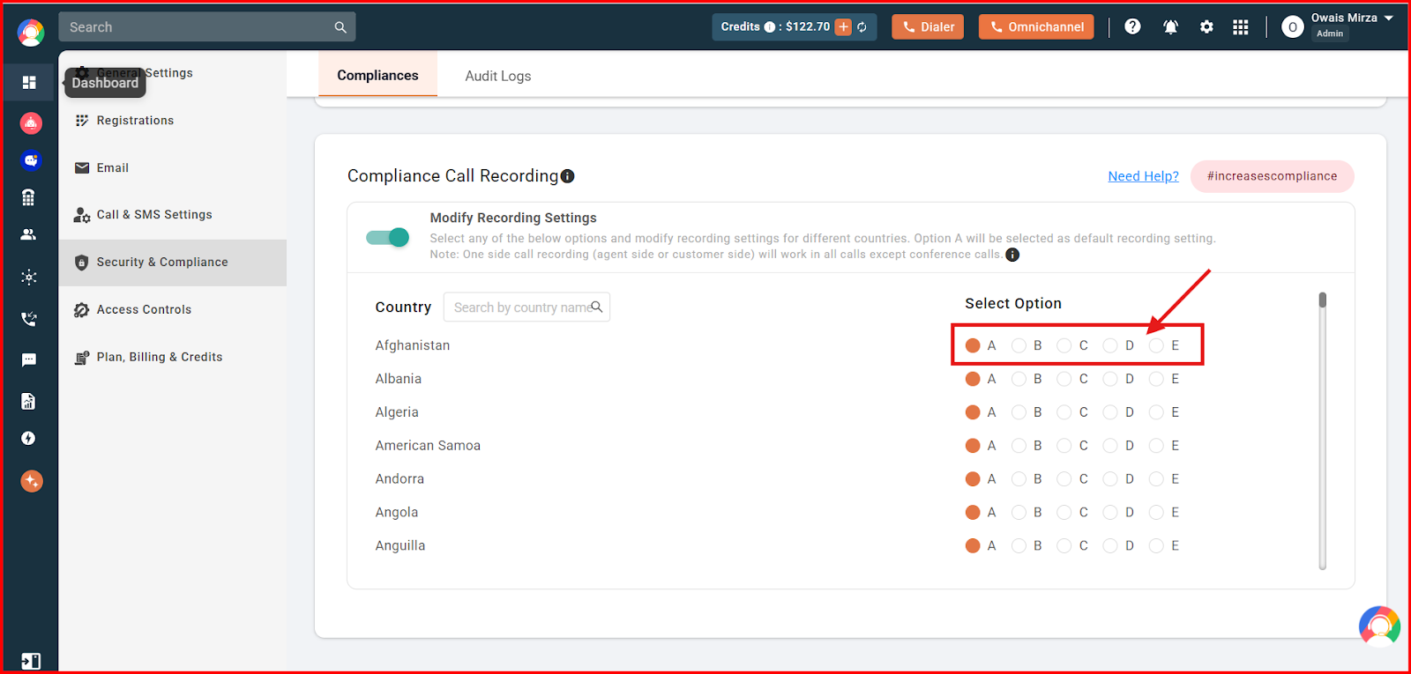Screen dimensions: 1411x674
Task: Open the floating chat widget icon
Action: [x=1379, y=626]
